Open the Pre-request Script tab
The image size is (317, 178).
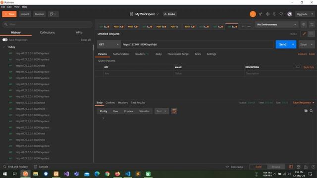pyautogui.click(x=178, y=54)
